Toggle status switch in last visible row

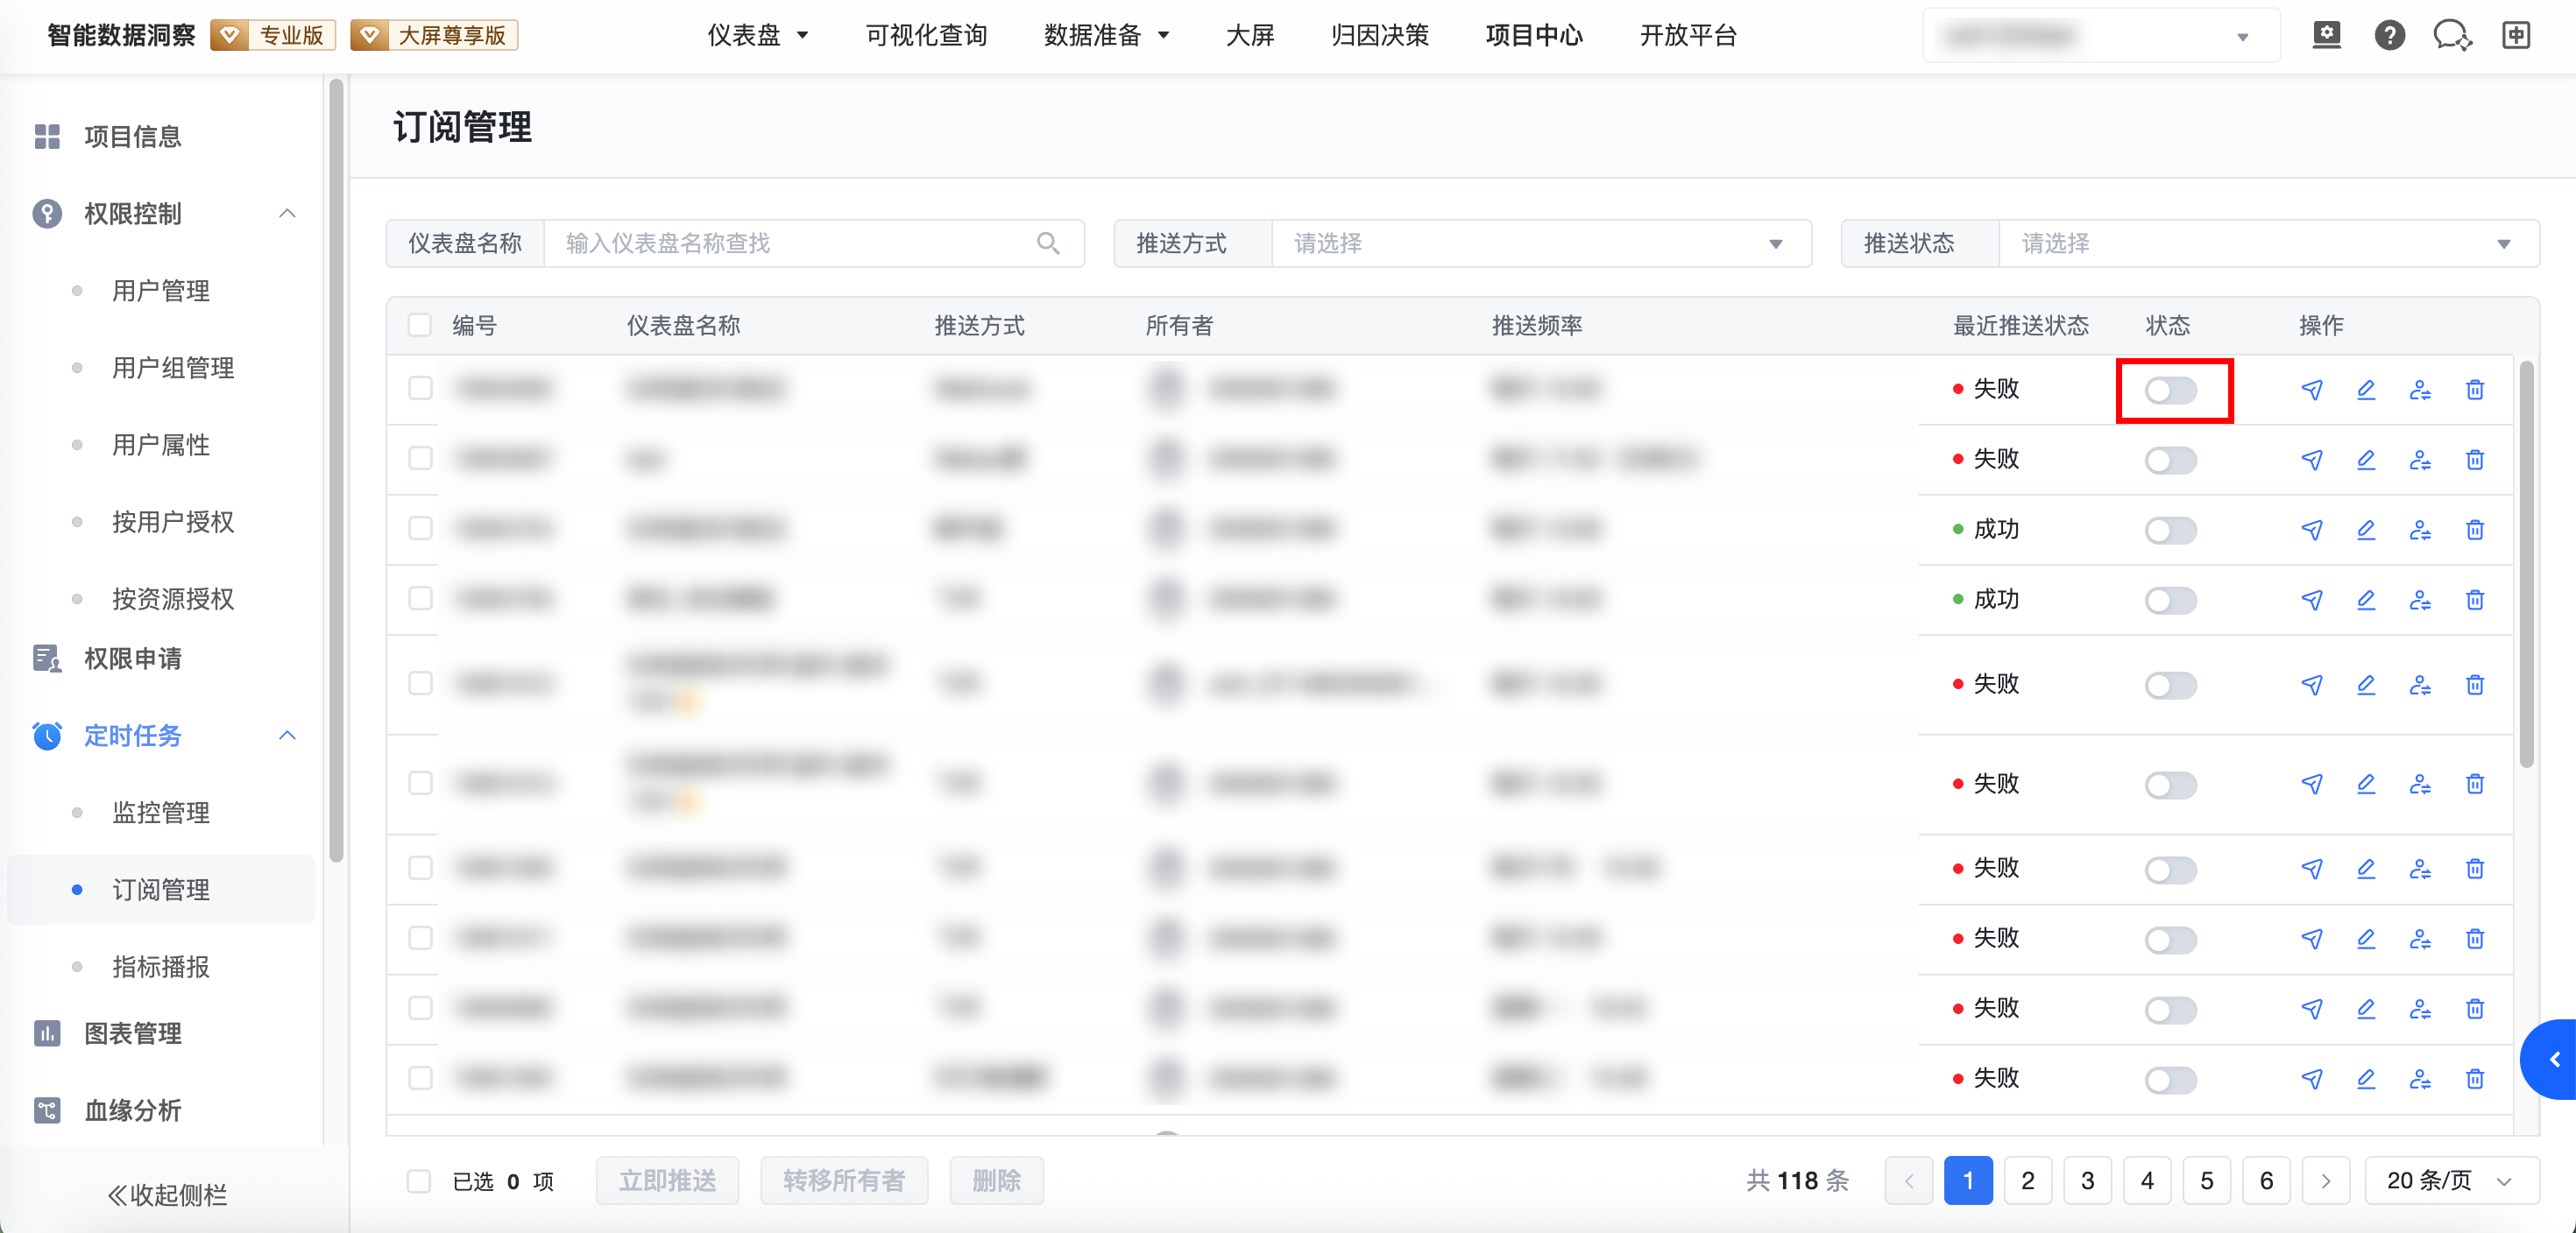coord(2170,1079)
